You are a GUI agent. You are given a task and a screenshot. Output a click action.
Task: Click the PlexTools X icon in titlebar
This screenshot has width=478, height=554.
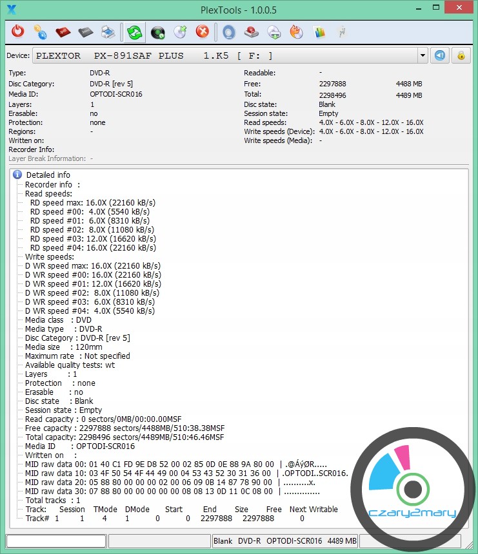10,9
